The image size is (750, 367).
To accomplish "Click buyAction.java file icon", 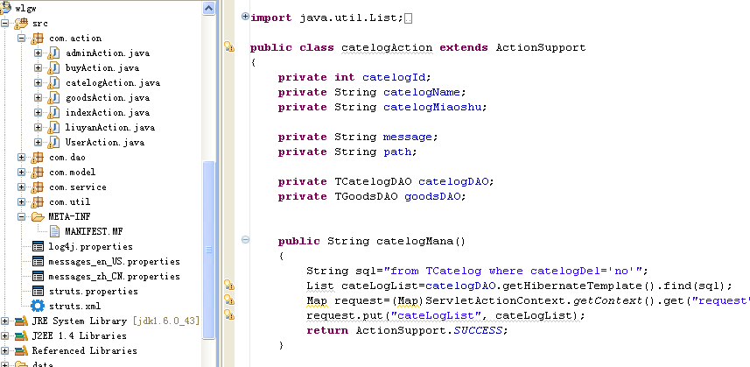I will (x=53, y=68).
